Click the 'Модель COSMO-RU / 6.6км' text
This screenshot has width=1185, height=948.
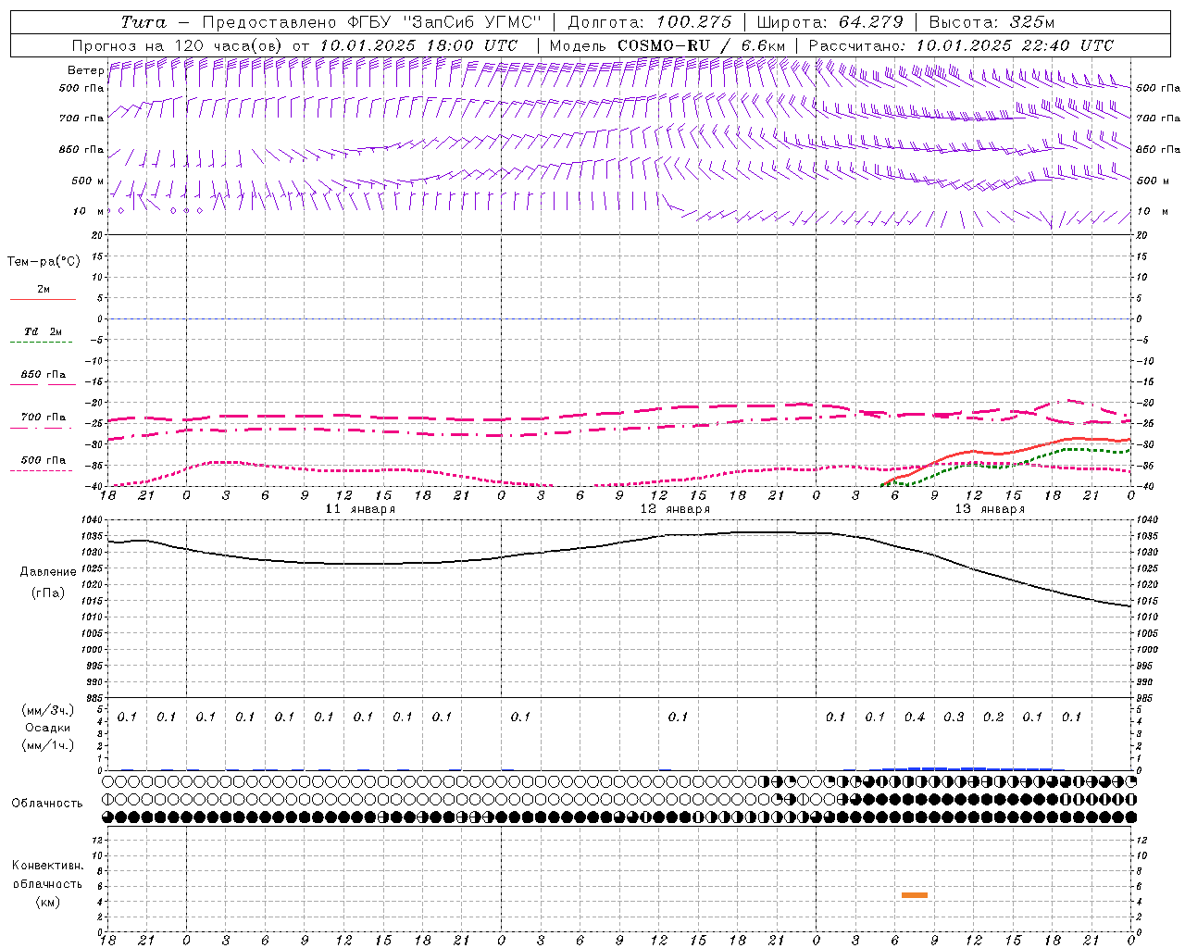(667, 45)
